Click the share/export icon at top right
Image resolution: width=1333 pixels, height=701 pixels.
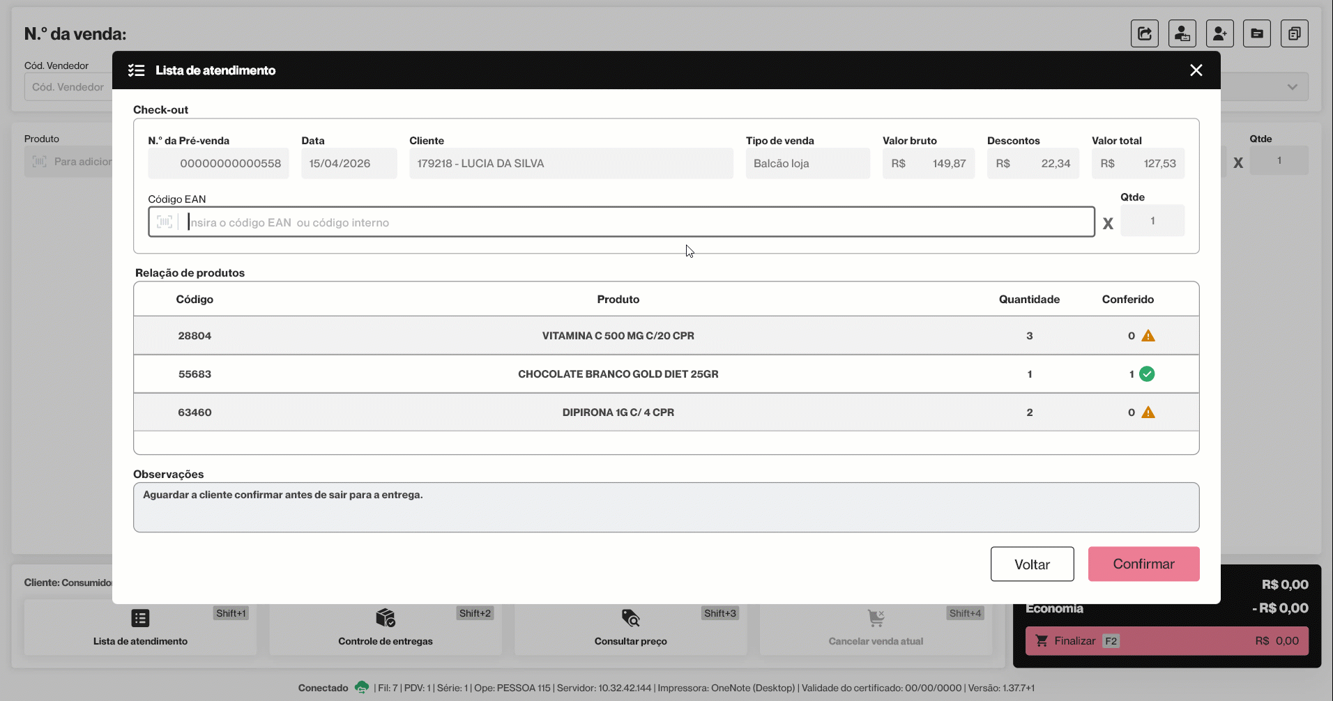(1144, 33)
